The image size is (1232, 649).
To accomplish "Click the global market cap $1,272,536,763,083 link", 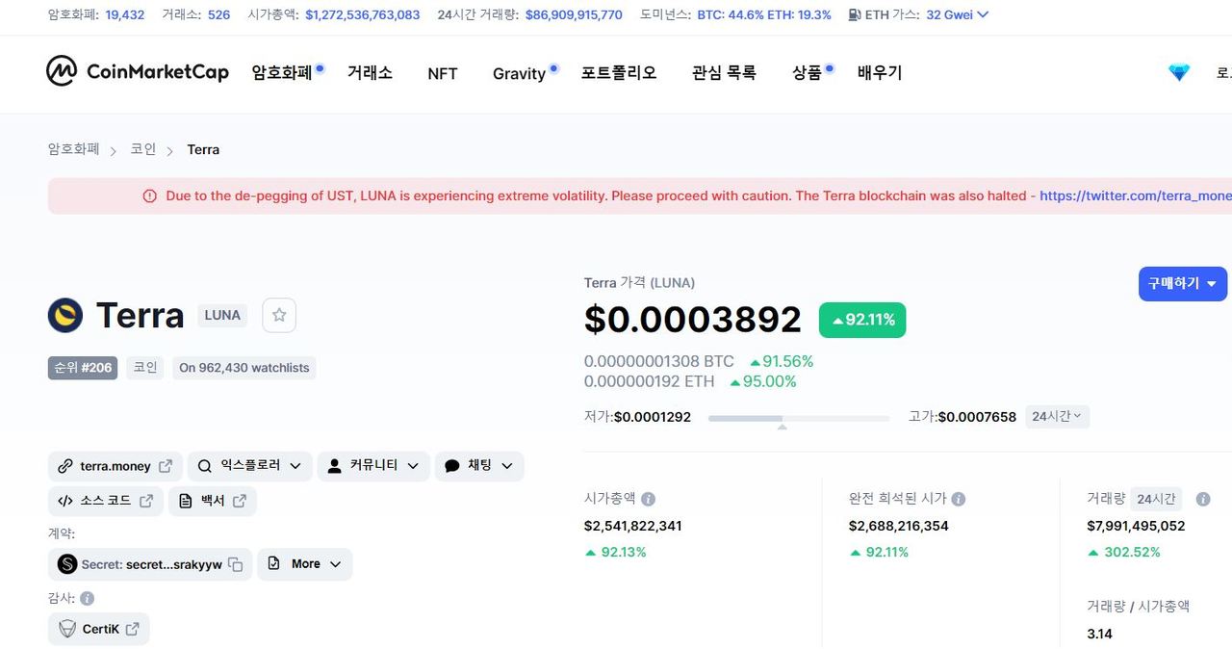I will [363, 14].
